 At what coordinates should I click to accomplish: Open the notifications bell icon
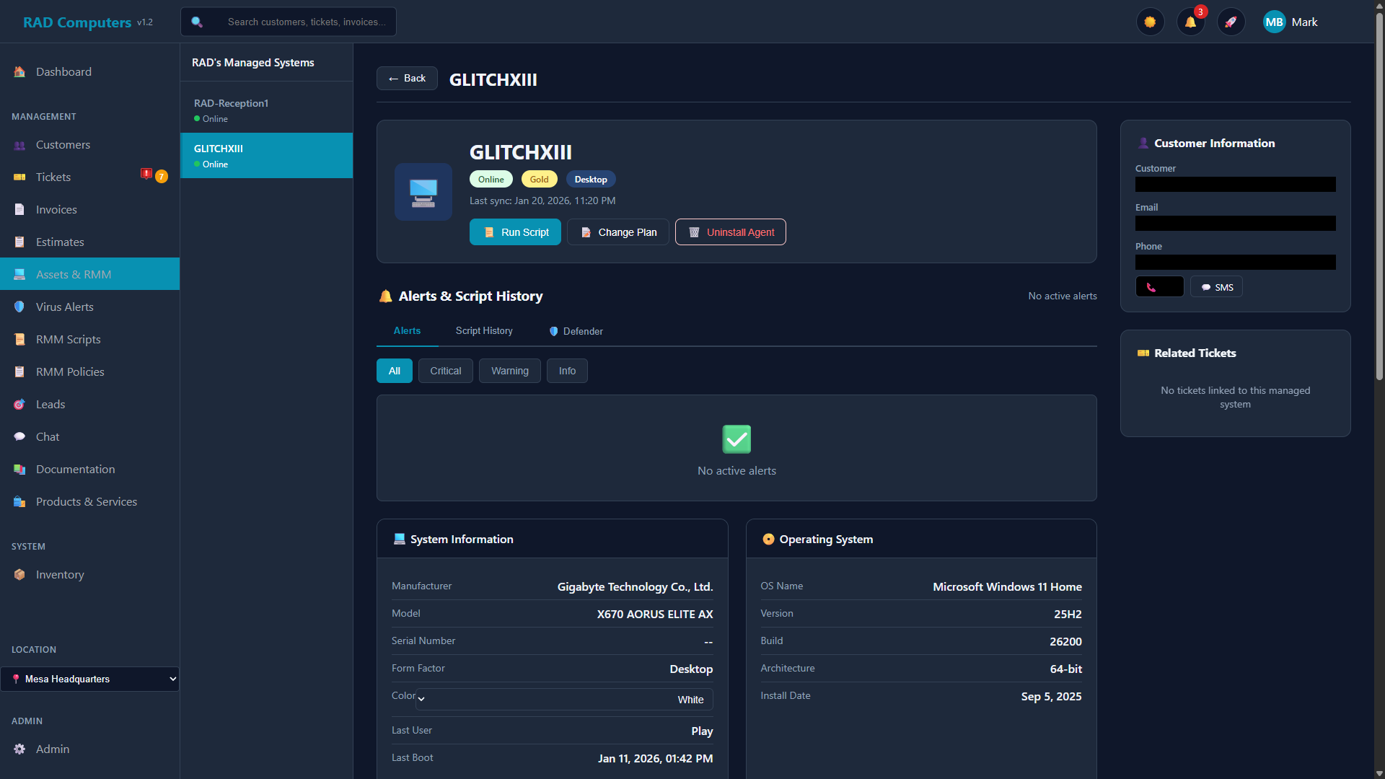[1190, 22]
